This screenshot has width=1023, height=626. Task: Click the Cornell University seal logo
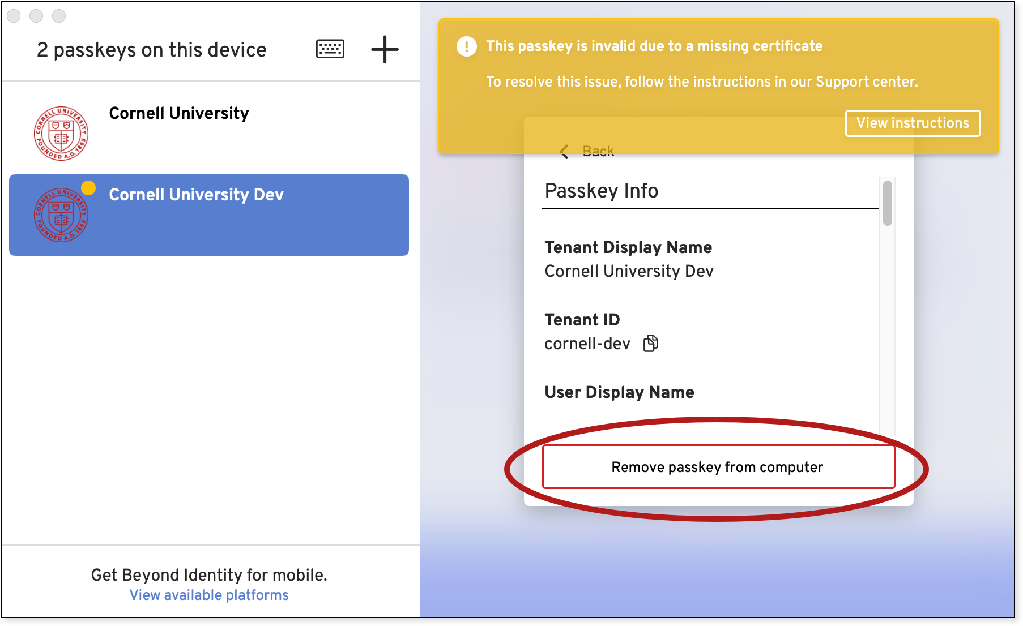(x=61, y=134)
